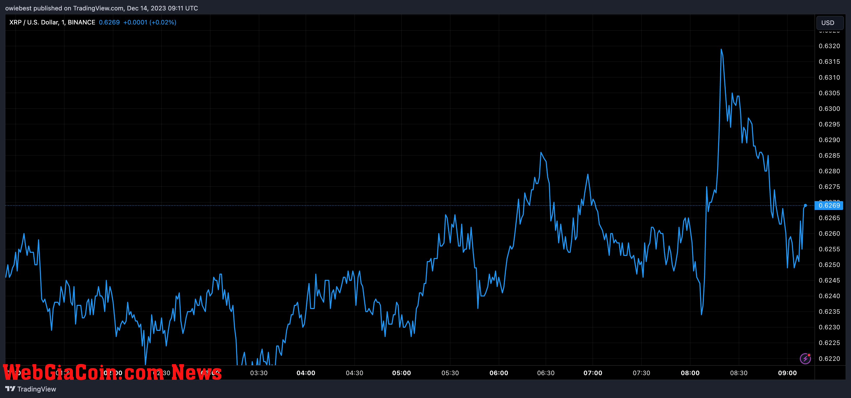Click the 0.6300 price scale label
The height and width of the screenshot is (398, 851).
(829, 109)
